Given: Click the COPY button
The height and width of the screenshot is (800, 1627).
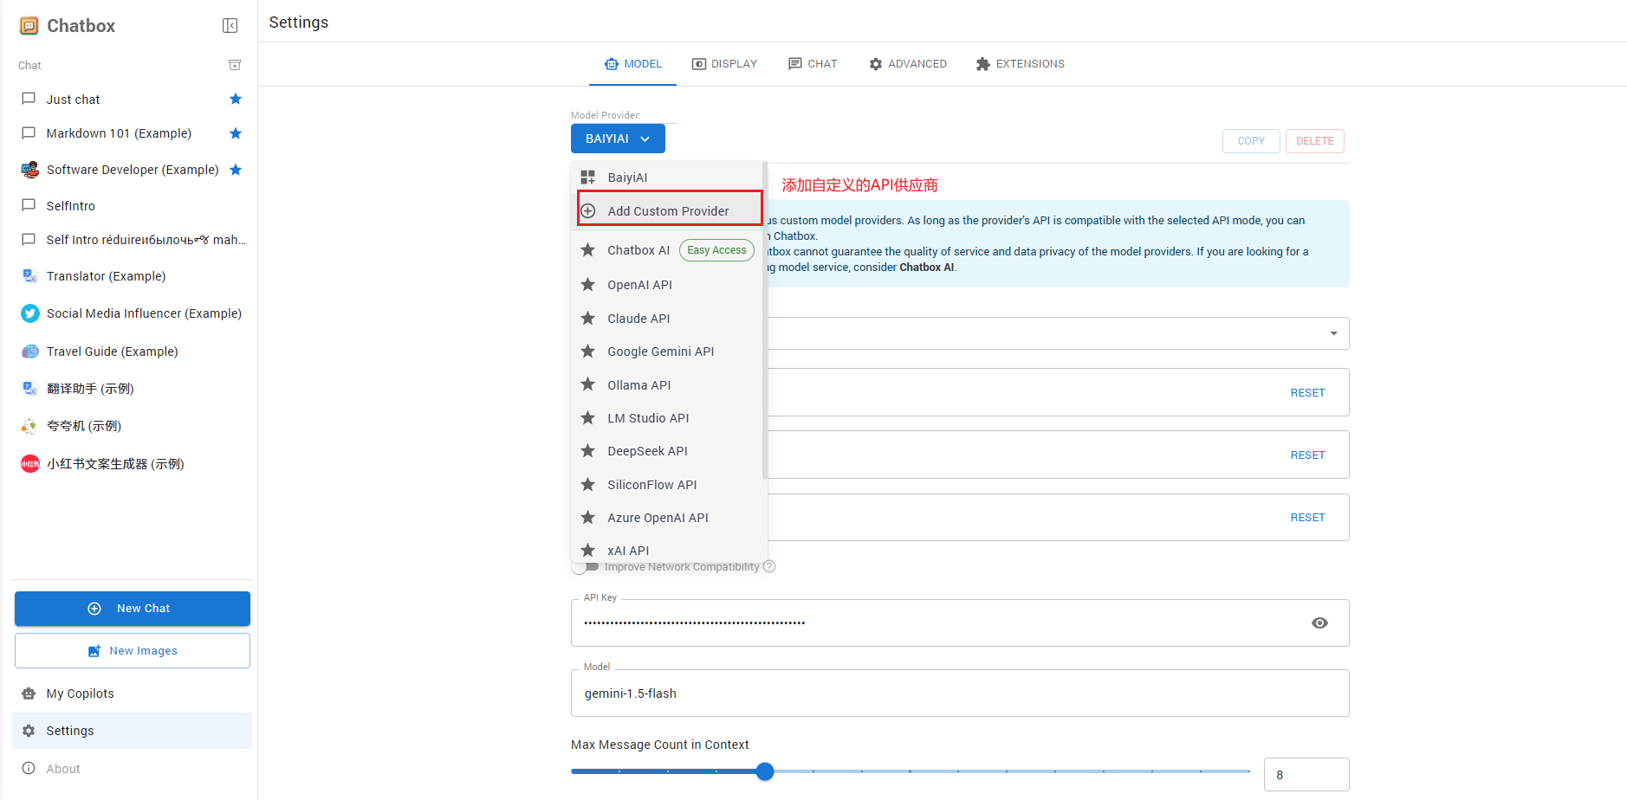Looking at the screenshot, I should coord(1251,141).
